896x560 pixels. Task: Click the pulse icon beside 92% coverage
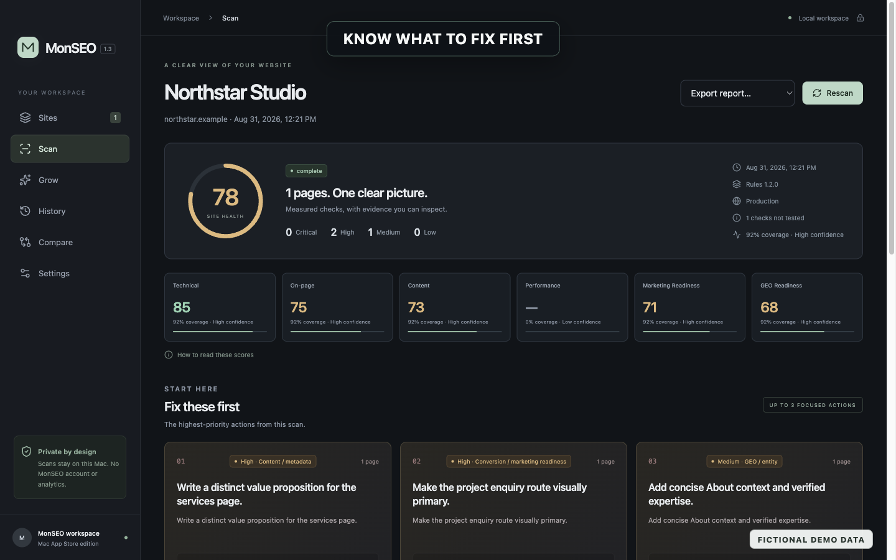click(737, 235)
